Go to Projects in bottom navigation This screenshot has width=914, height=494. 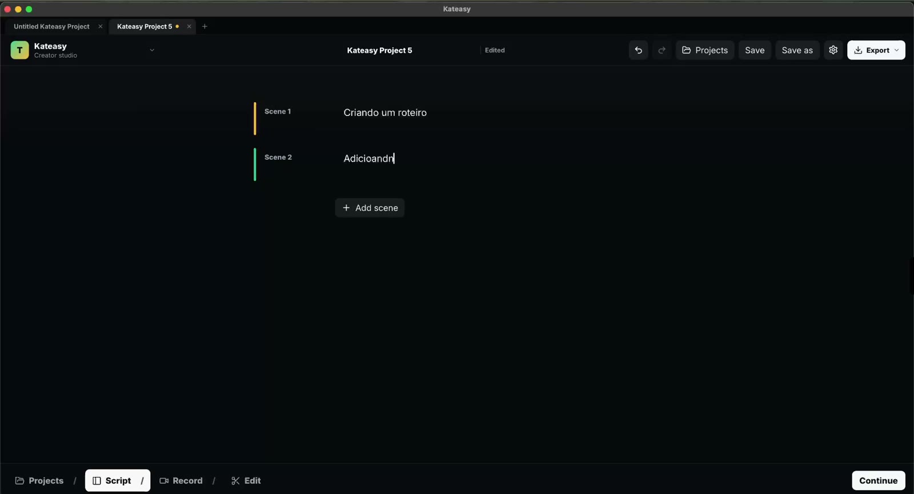tap(39, 481)
